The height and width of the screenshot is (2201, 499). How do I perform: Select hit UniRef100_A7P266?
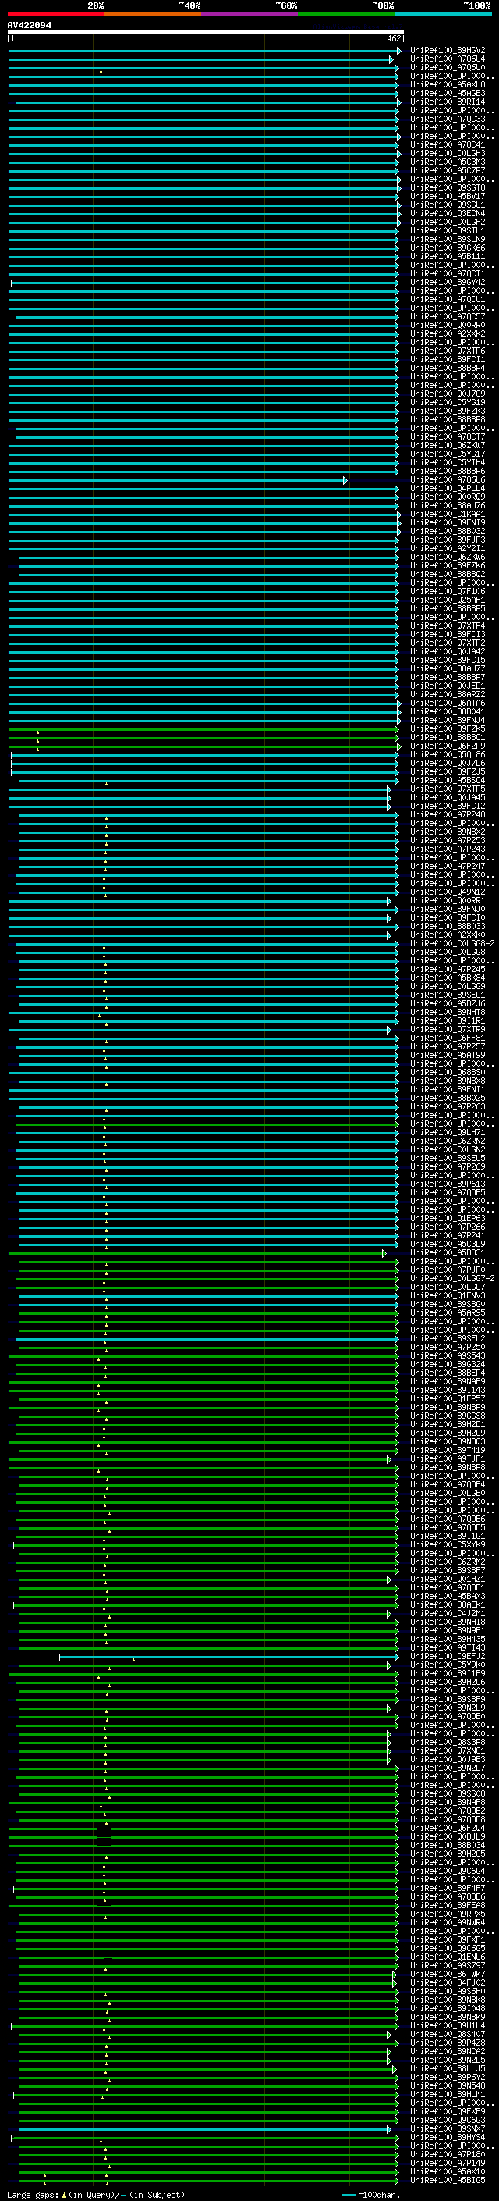point(448,1227)
